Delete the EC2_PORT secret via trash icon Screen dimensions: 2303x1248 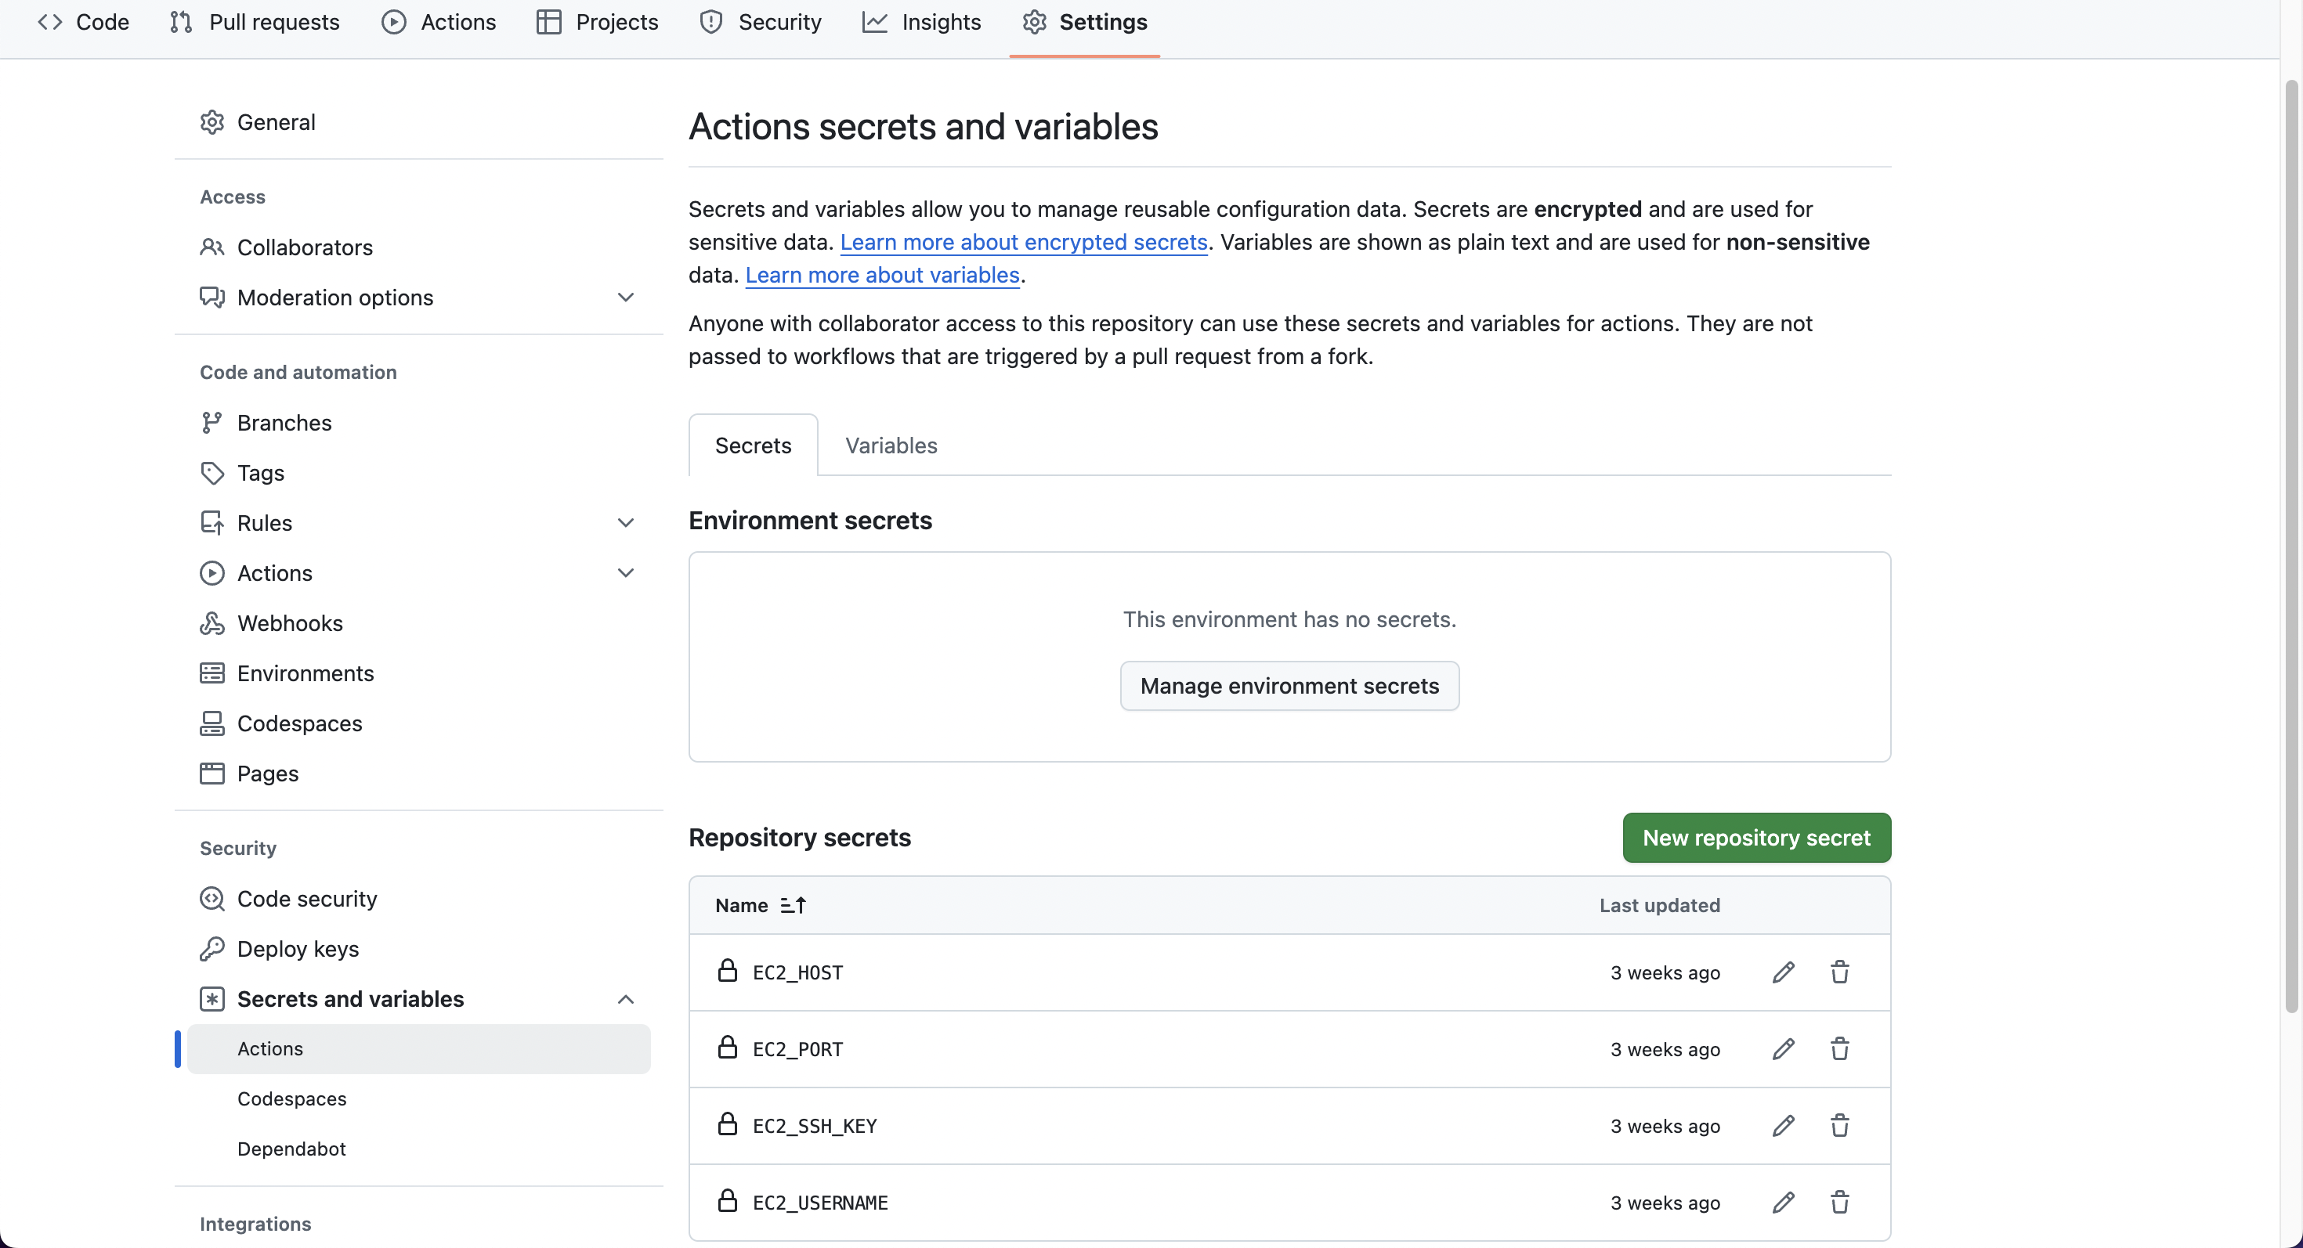(x=1840, y=1049)
